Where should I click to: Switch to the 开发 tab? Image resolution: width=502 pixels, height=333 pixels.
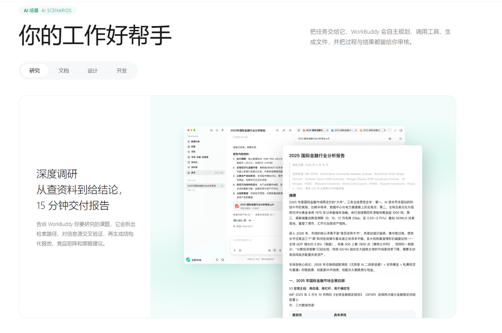122,71
